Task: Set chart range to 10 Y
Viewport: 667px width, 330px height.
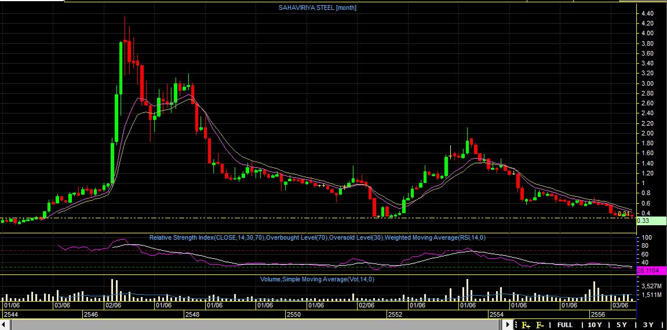Action: (594, 325)
